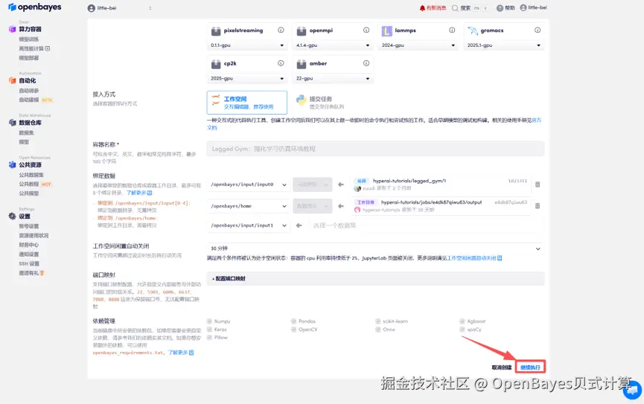The image size is (644, 404).
Task: Delete the jobs output data binding
Action: click(538, 205)
